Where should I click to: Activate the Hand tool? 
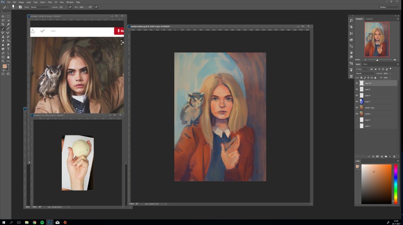pos(8,57)
